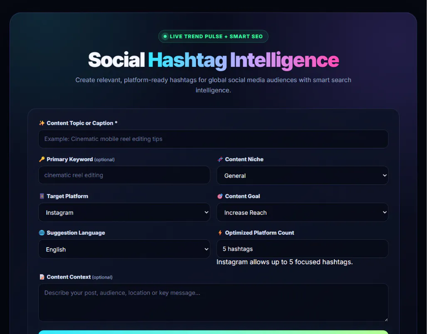Viewport: 427px width, 334px height.
Task: Click the lightning icon beside Optimized Platform Count
Action: 220,233
